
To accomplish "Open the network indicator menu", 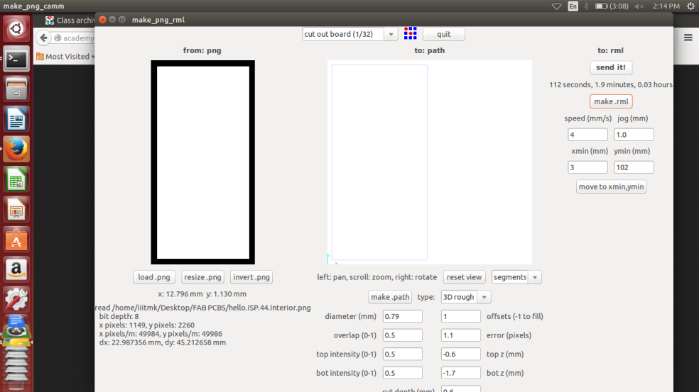I will tap(556, 6).
